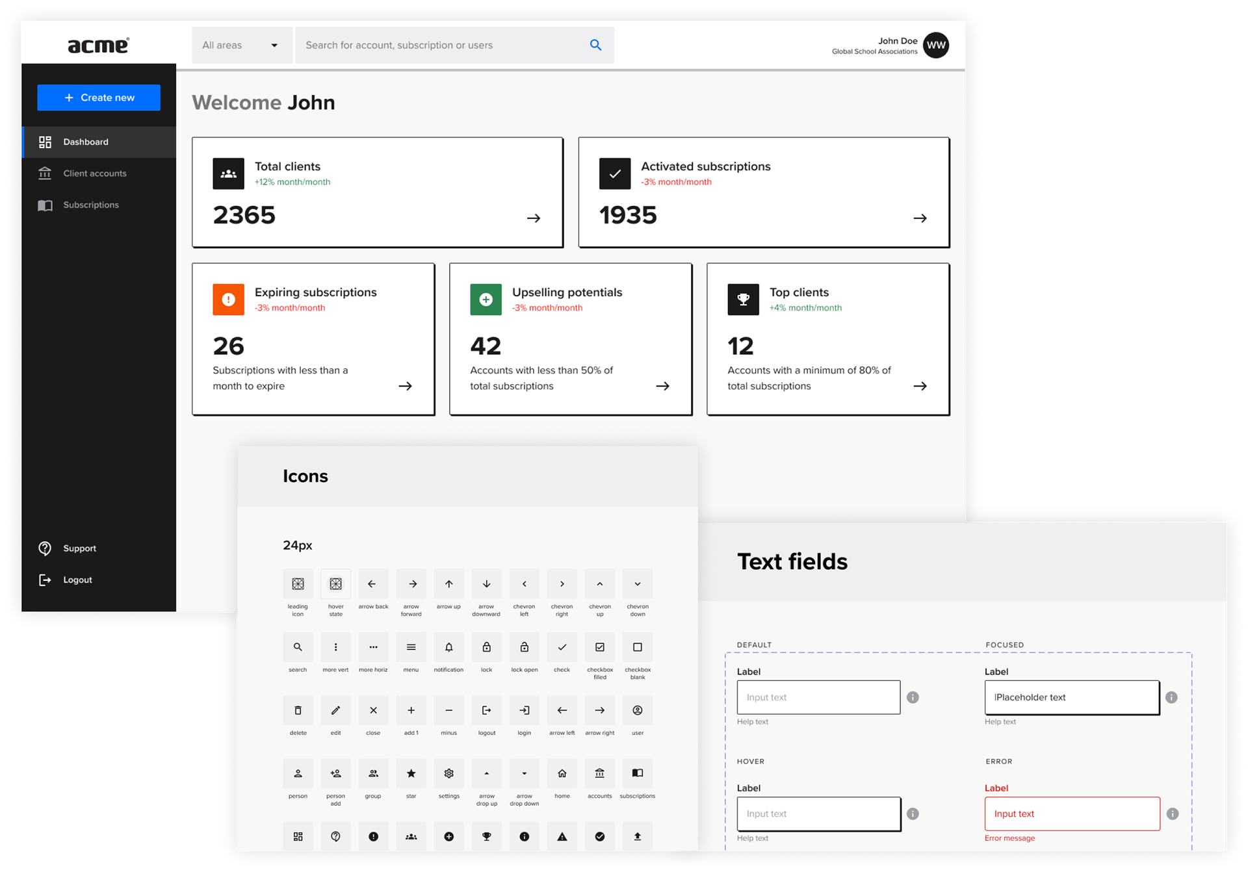The image size is (1248, 872).
Task: Select the notification bell icon tile
Action: tap(448, 647)
